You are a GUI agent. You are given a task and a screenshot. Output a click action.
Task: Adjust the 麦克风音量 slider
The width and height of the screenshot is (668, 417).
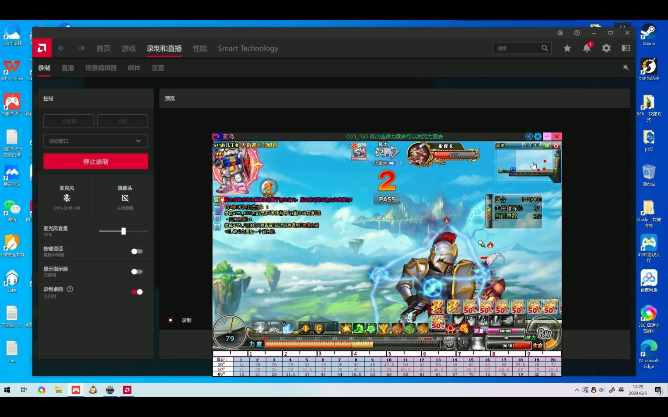coord(123,231)
